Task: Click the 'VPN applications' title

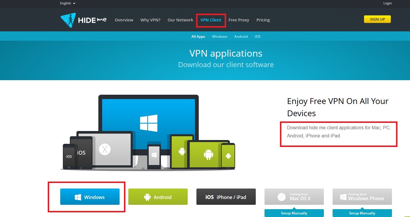Action: pyautogui.click(x=226, y=53)
